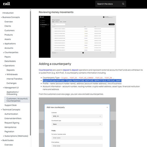
Task: Expand the Counterparties section chevron
Action: click(4, 53)
